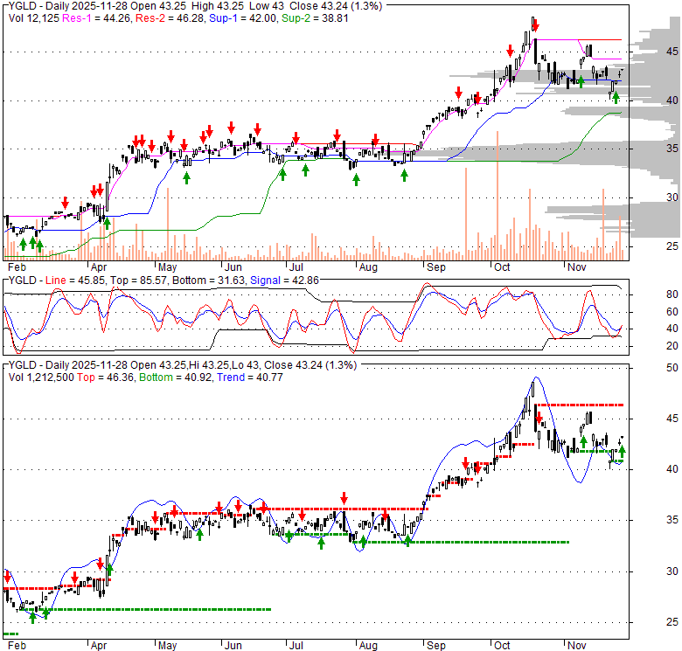Screen dimensions: 682x651
Task: Click the red arrow at October peak, top chart
Action: click(x=535, y=25)
